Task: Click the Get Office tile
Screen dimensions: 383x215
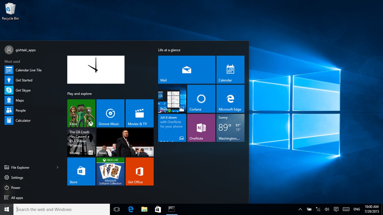Action: pos(139,171)
